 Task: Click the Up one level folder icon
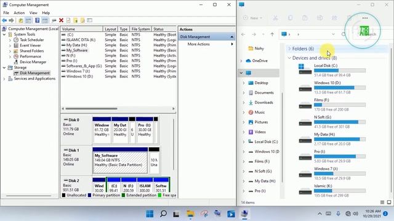point(21,20)
